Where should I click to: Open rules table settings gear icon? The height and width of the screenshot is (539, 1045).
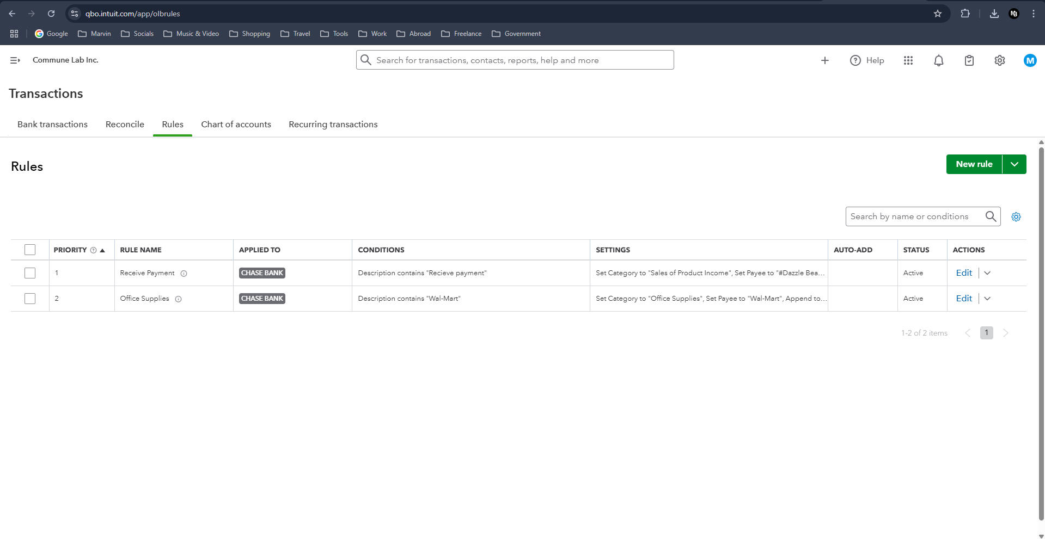point(1016,217)
